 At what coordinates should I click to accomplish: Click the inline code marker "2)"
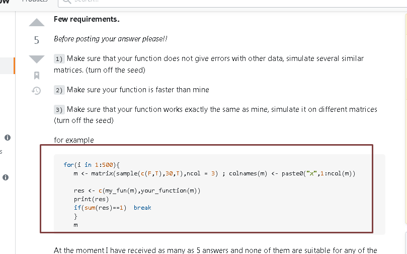pyautogui.click(x=59, y=90)
